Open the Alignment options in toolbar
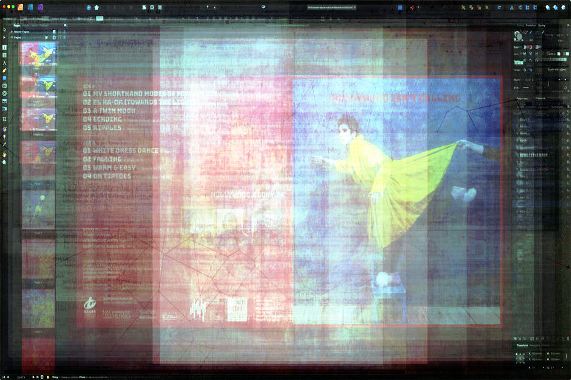This screenshot has height=380, width=571. [499, 7]
